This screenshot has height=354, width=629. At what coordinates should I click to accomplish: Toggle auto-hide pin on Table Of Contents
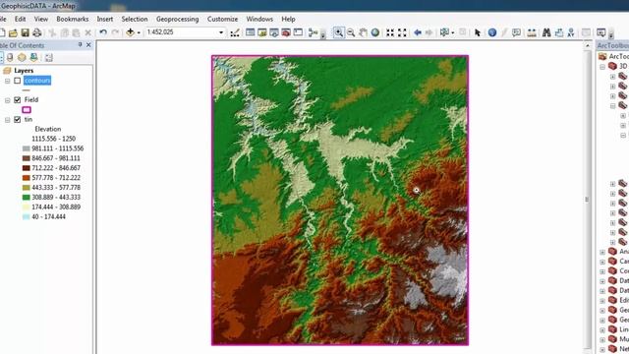point(81,45)
